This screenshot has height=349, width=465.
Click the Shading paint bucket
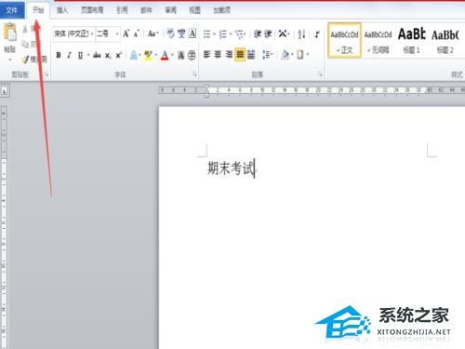tap(285, 55)
